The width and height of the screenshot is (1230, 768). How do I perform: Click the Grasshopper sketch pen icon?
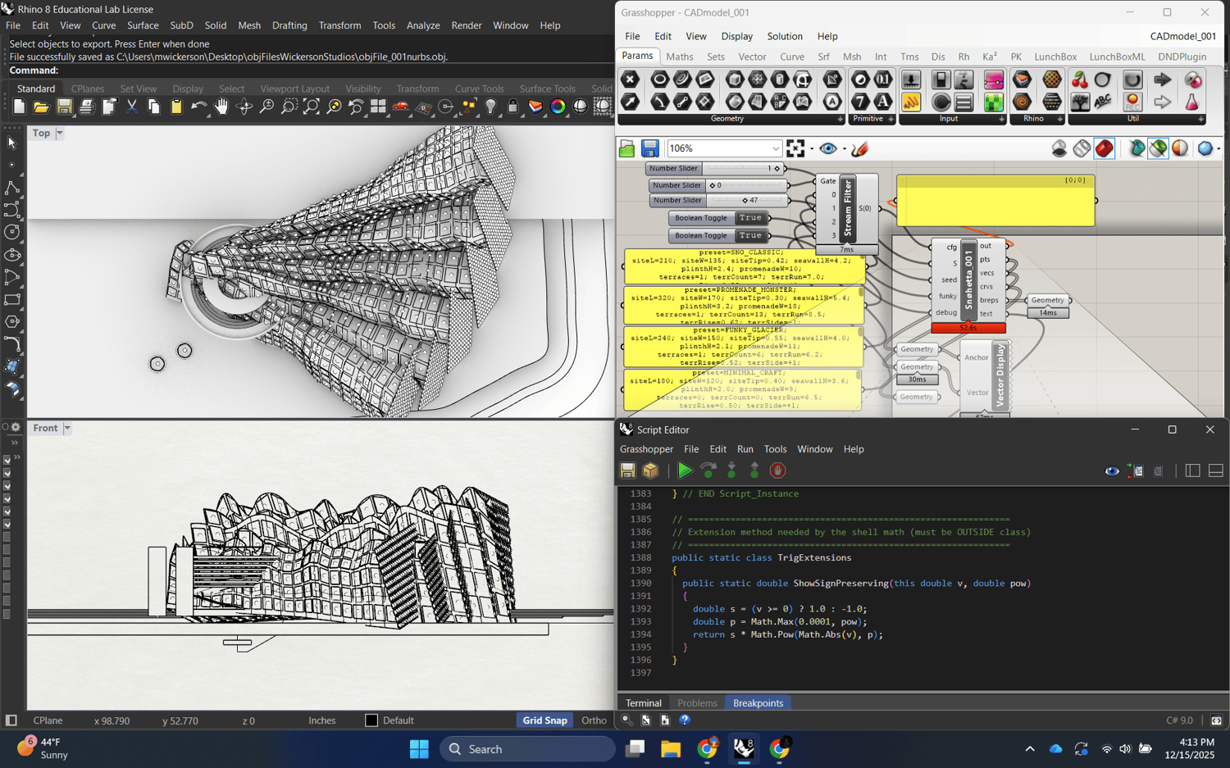tap(859, 148)
